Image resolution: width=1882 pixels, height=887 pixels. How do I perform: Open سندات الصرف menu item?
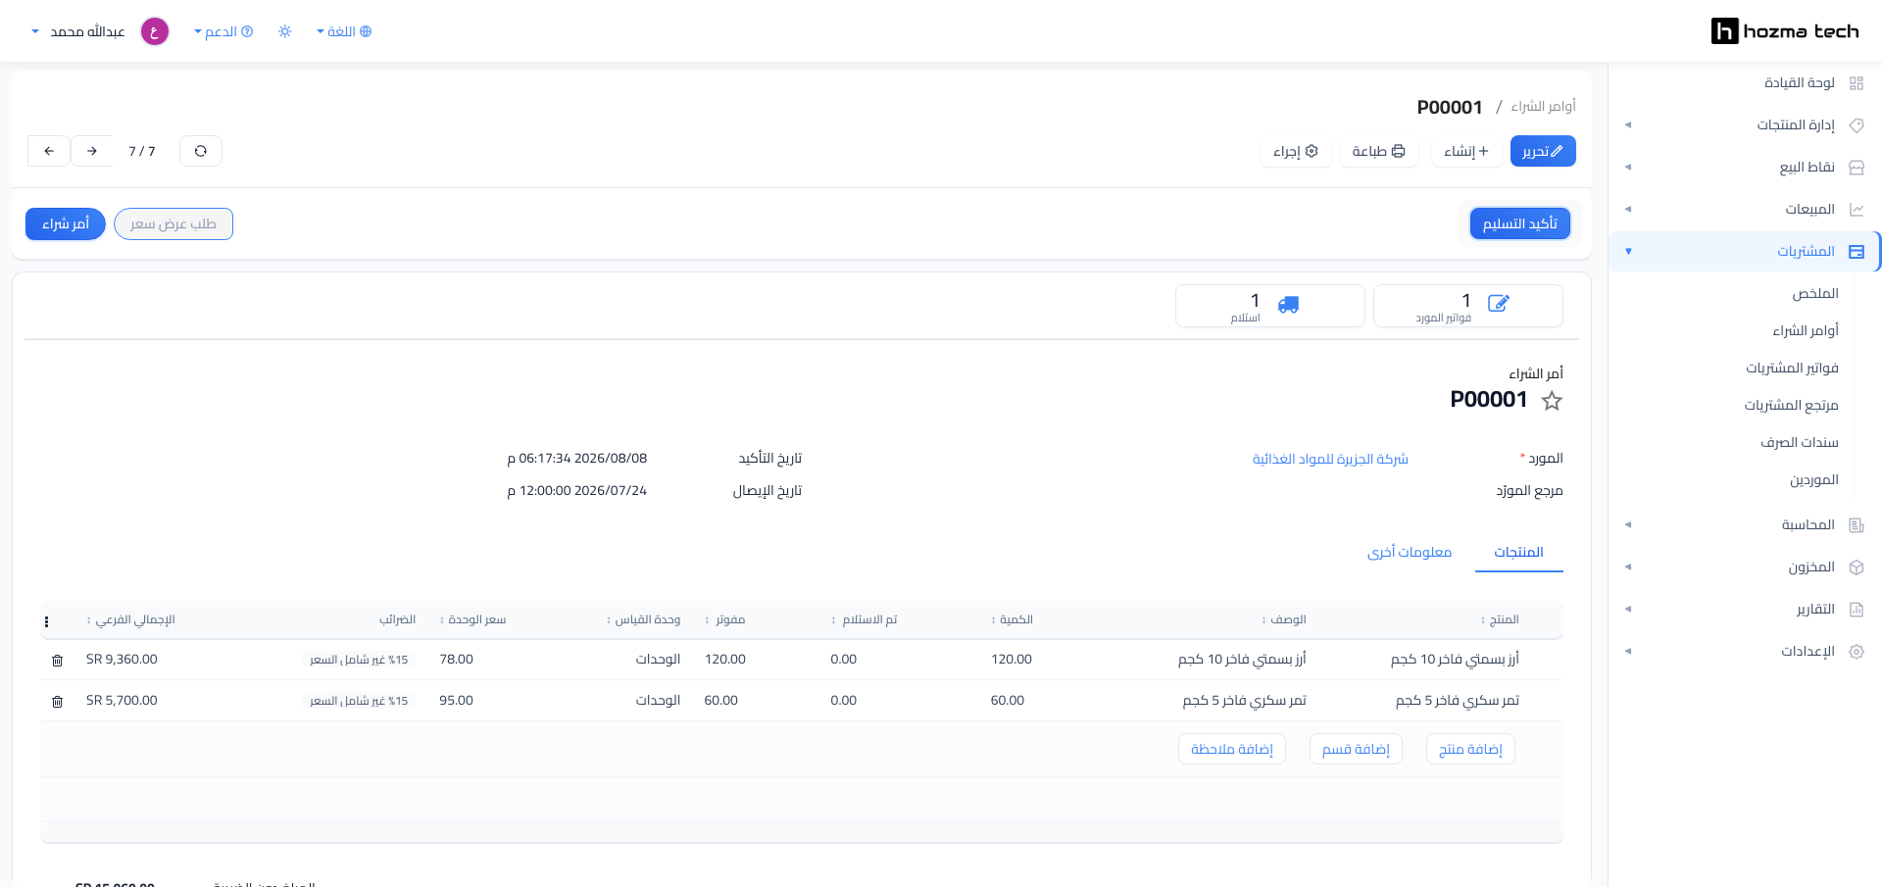coord(1800,443)
